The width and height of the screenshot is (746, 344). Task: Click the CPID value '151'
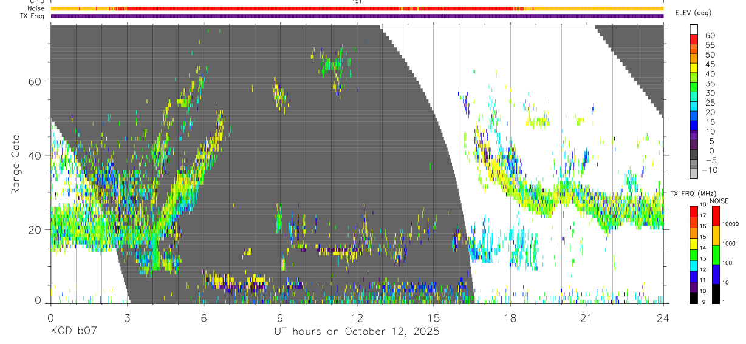click(x=357, y=2)
